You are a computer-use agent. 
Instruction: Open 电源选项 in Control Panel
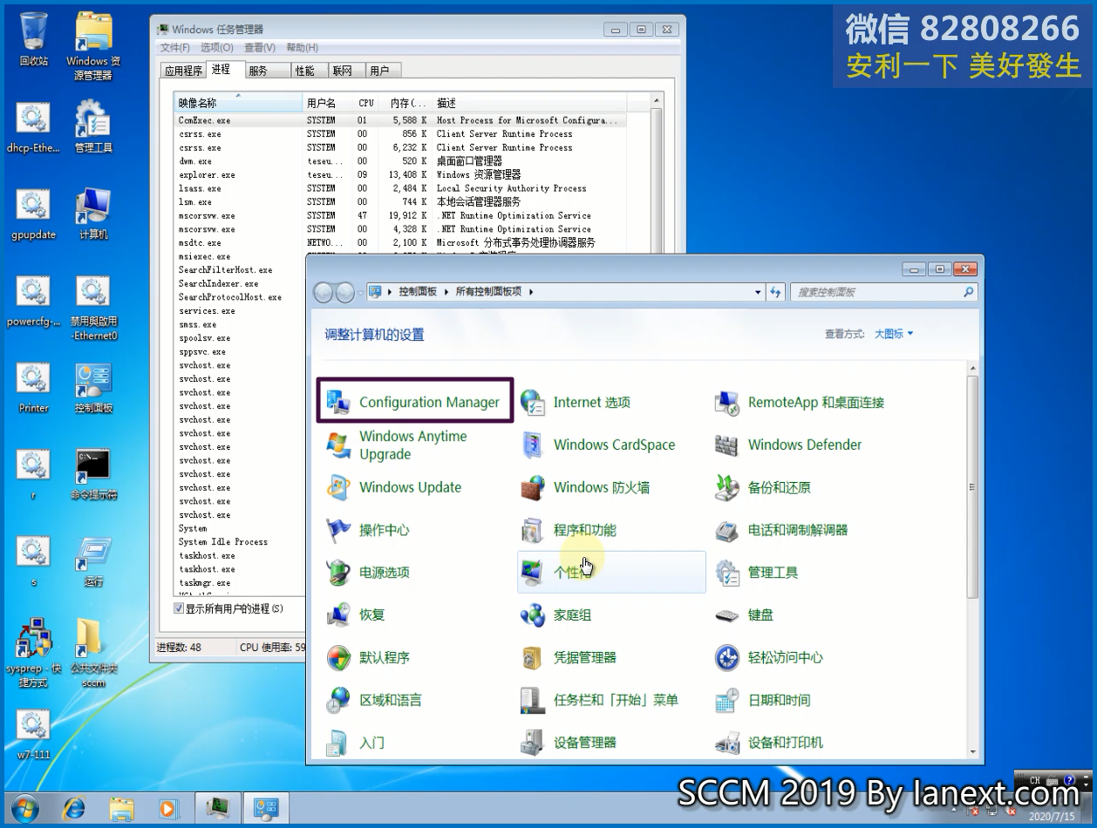click(x=368, y=573)
